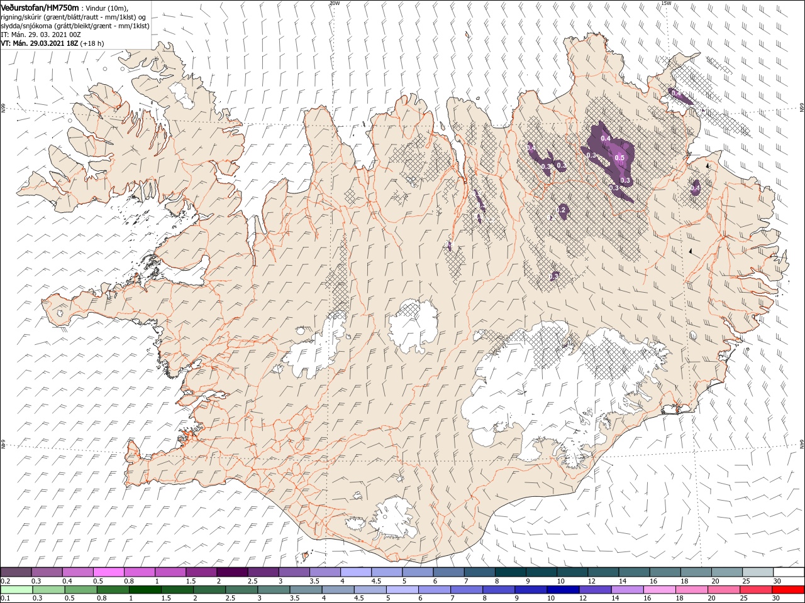The width and height of the screenshot is (805, 603).
Task: Select the 'IT: Mán. 29. 03. 2021 00Z' line
Action: click(41, 35)
